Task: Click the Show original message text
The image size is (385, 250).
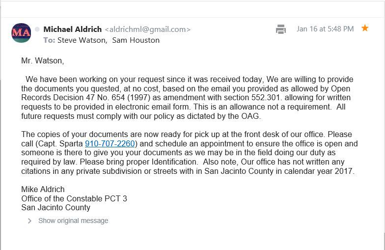Action: click(x=73, y=221)
